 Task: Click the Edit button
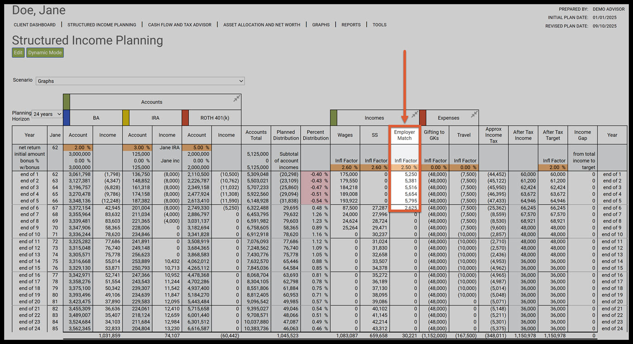point(18,53)
